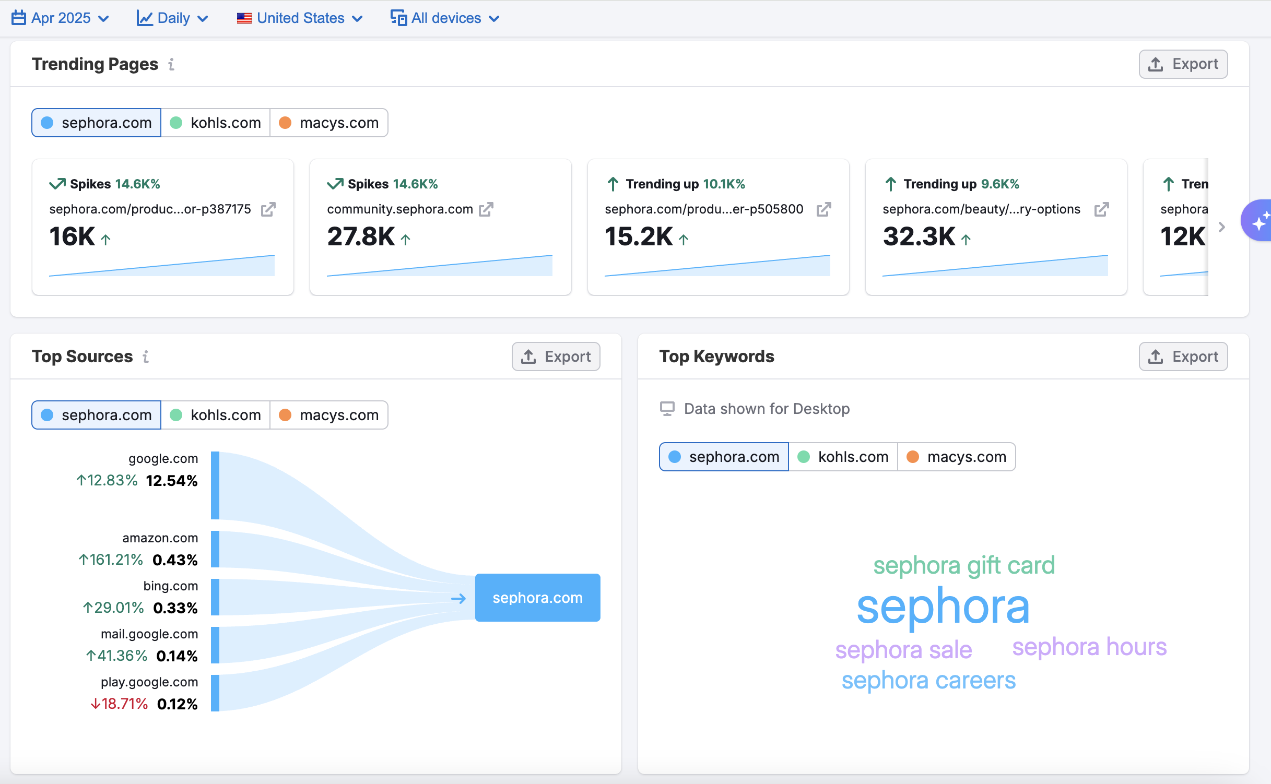The height and width of the screenshot is (784, 1271).
Task: Export the Top Keywords data
Action: point(1183,357)
